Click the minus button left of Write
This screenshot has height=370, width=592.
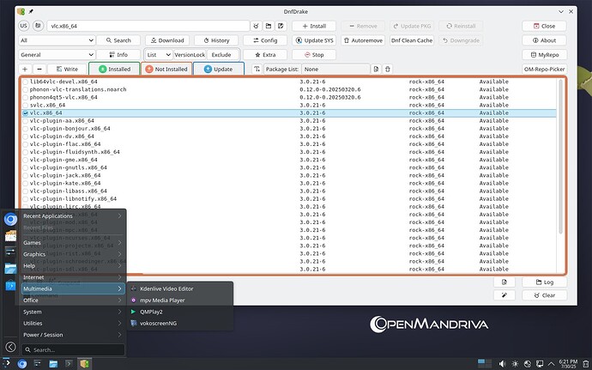click(39, 70)
